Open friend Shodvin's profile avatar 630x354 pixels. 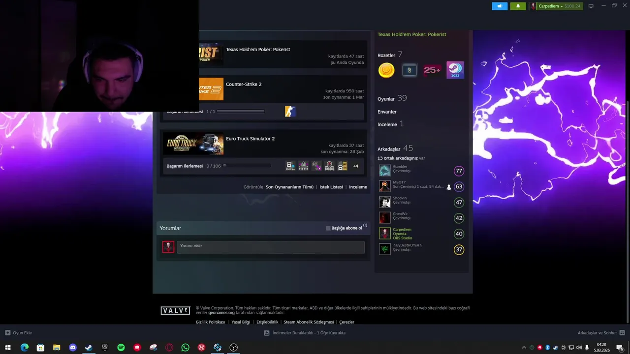click(385, 202)
